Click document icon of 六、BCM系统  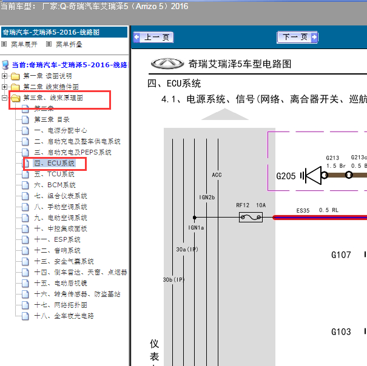pyautogui.click(x=25, y=185)
